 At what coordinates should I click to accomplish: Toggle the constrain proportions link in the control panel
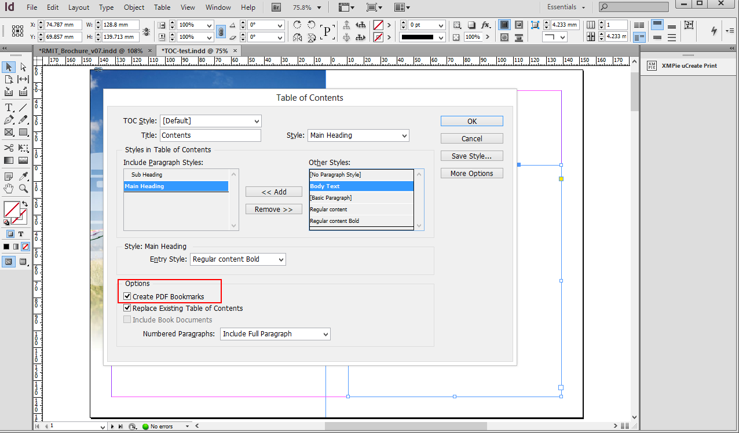pos(221,32)
